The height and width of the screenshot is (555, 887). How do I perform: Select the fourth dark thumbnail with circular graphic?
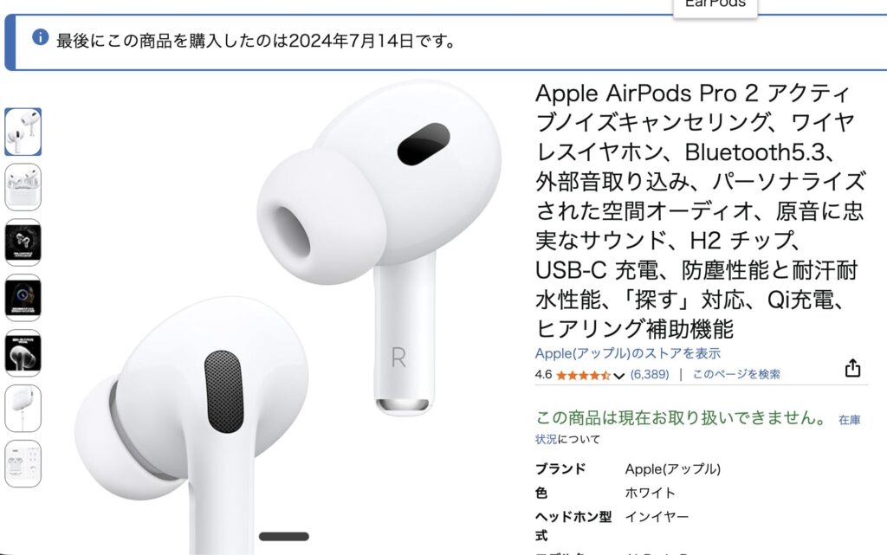point(23,298)
